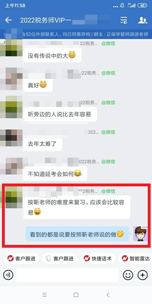This screenshot has width=152, height=304.
Task: Open 快捷话术 quick replies
Action: click(x=98, y=258)
